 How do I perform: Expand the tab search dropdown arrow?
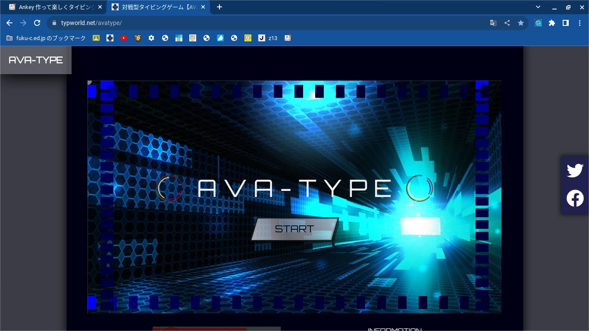538,7
